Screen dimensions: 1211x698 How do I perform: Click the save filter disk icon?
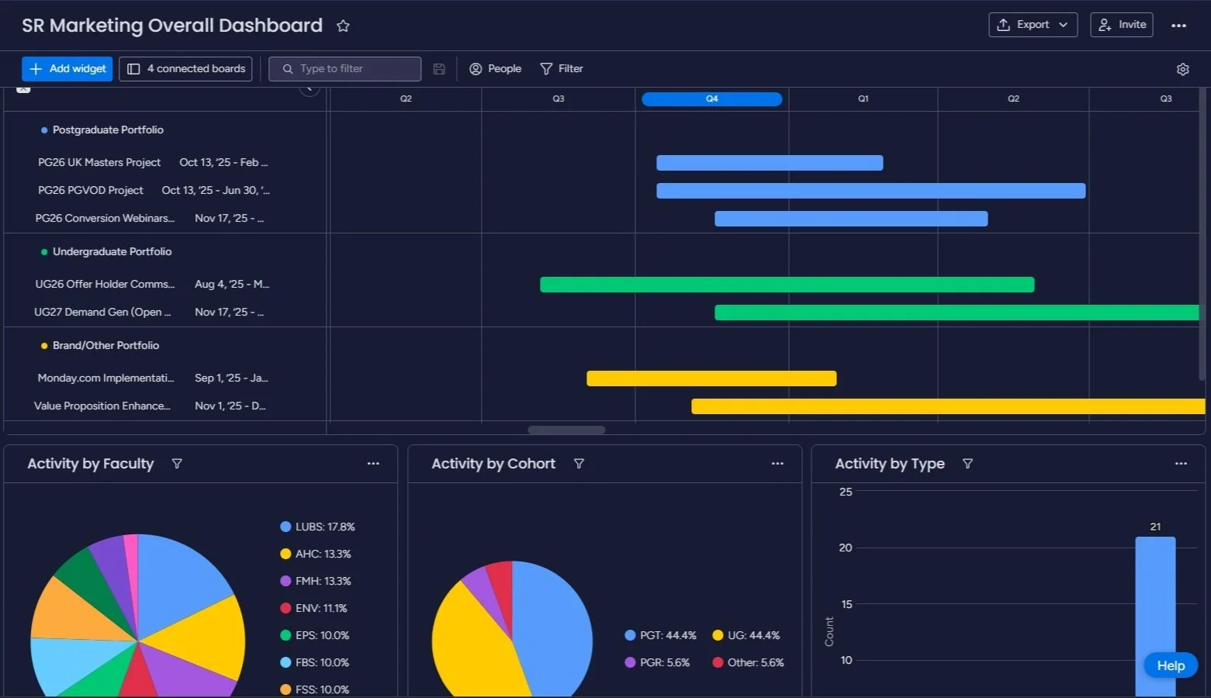point(439,68)
